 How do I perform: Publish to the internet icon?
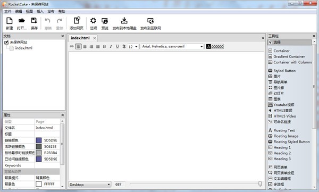tap(150, 23)
